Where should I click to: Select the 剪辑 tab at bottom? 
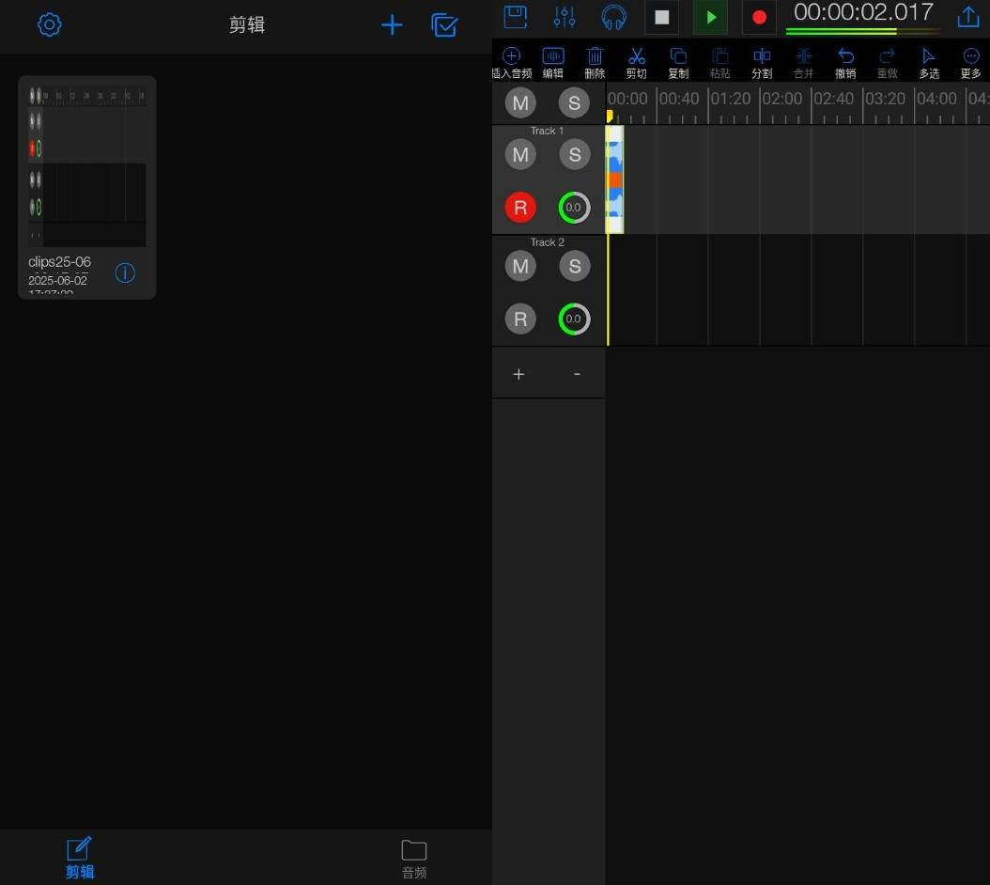pyautogui.click(x=80, y=858)
